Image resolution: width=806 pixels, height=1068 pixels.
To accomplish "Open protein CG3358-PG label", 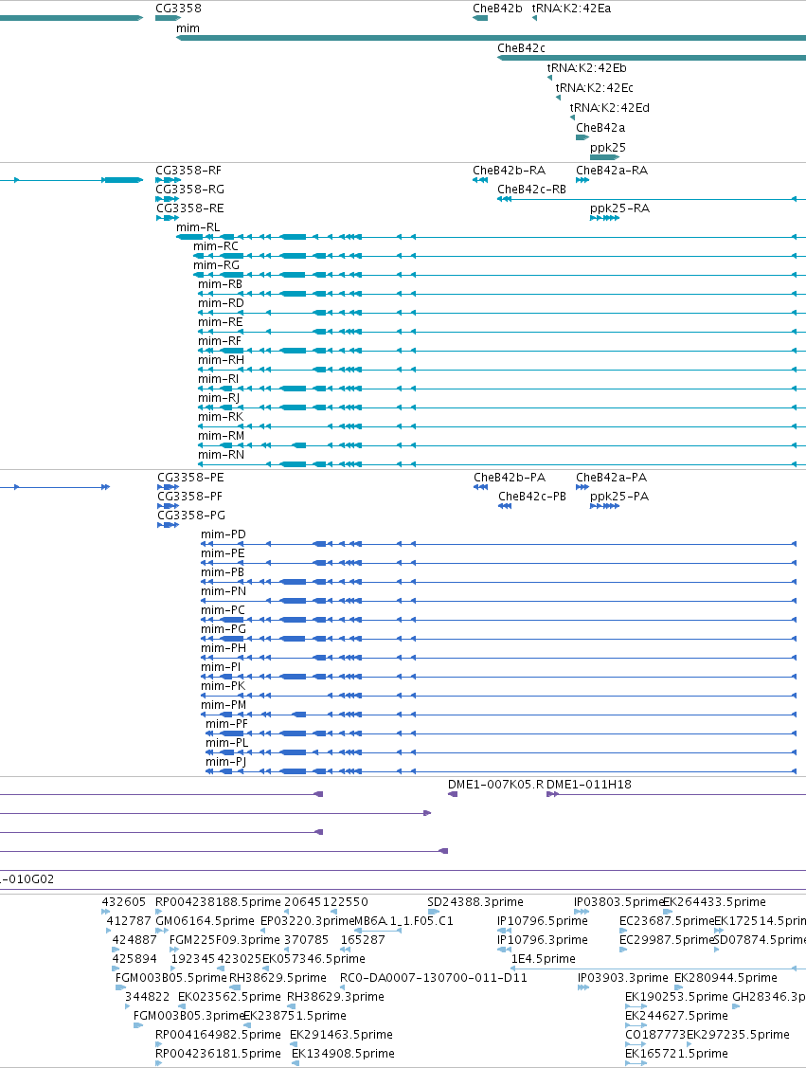I will pyautogui.click(x=191, y=515).
